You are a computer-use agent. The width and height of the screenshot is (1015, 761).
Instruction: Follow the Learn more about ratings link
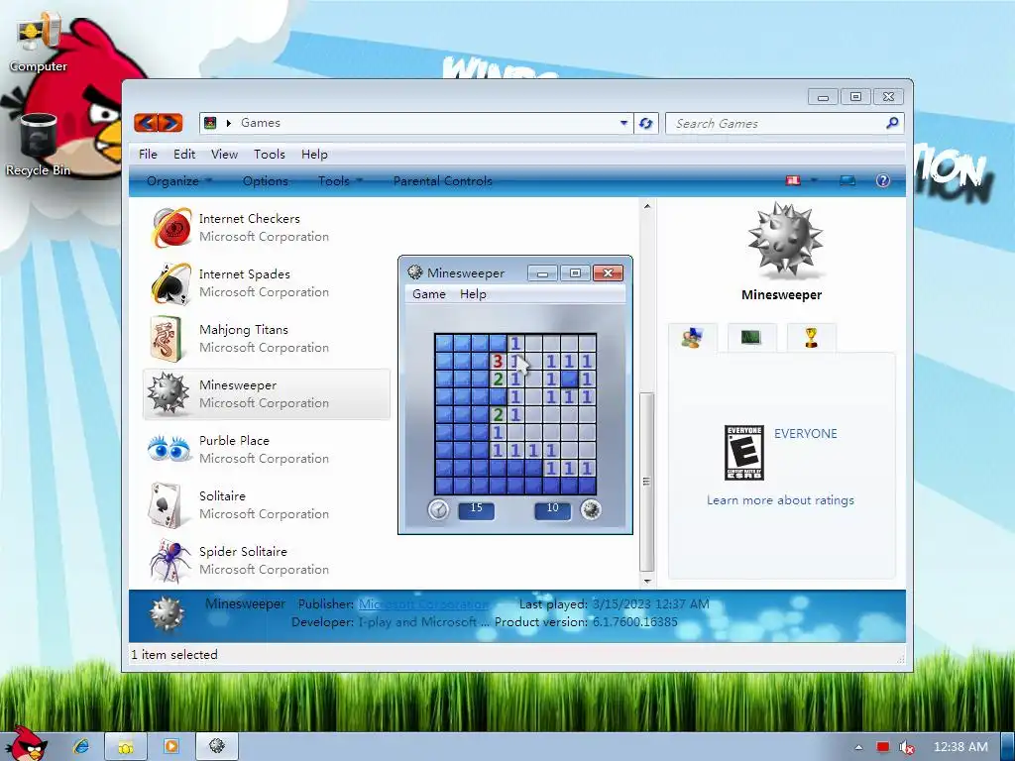[780, 500]
